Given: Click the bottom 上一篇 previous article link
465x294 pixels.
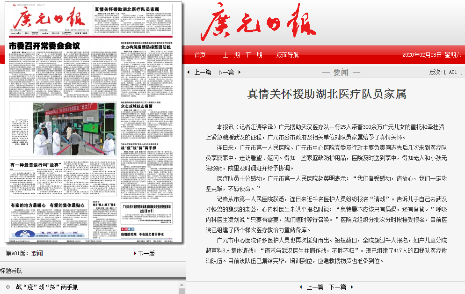Looking at the screenshot, I should point(315,287).
